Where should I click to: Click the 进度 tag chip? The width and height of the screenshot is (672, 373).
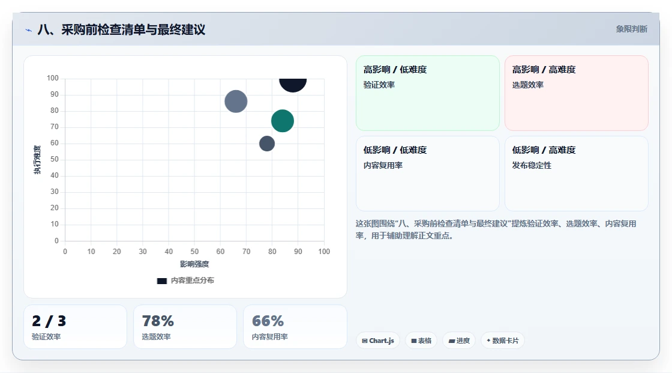point(459,341)
